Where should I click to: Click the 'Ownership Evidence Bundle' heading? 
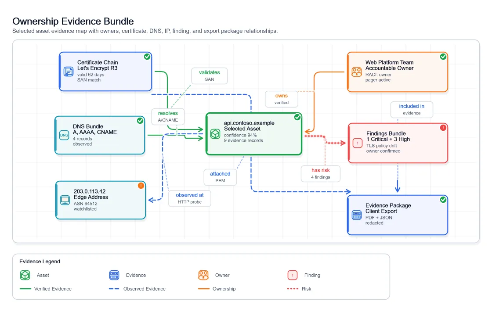pos(73,21)
